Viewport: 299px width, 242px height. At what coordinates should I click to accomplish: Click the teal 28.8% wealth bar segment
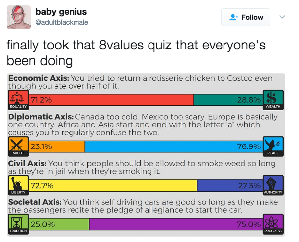(228, 100)
